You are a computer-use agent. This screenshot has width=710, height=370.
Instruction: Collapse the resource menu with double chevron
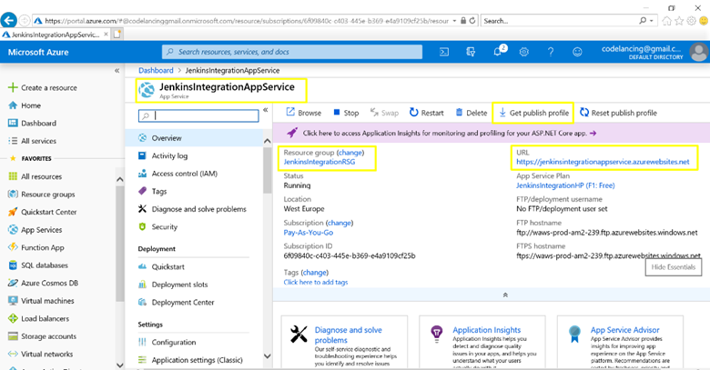[266, 110]
